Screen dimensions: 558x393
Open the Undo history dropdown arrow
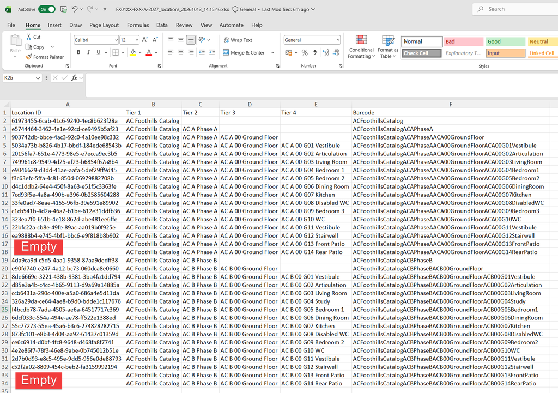82,9
